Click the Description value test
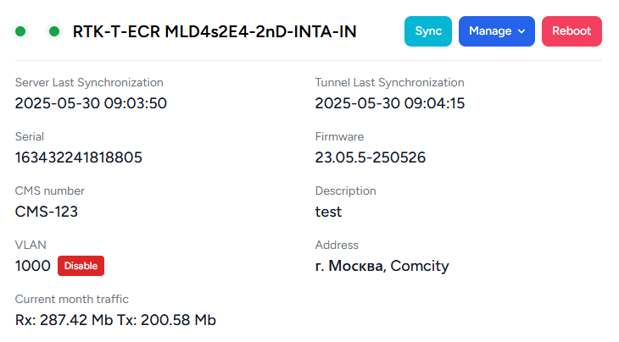Viewport: 619px width, 342px height. [x=328, y=212]
